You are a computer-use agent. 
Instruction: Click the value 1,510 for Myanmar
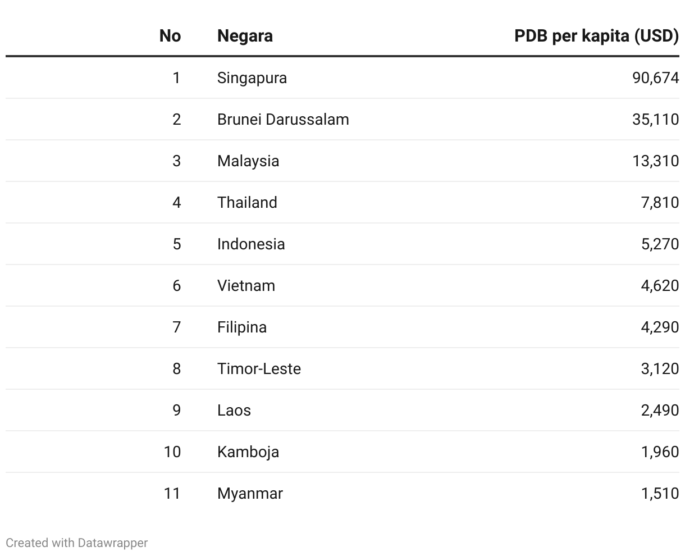tap(660, 493)
